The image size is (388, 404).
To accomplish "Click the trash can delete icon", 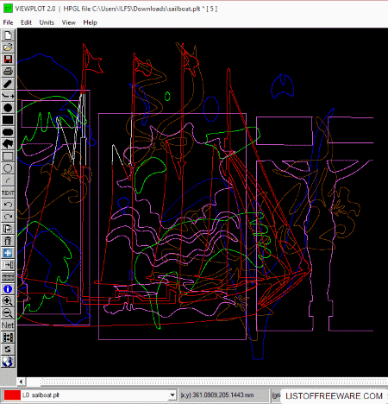I will click(8, 241).
